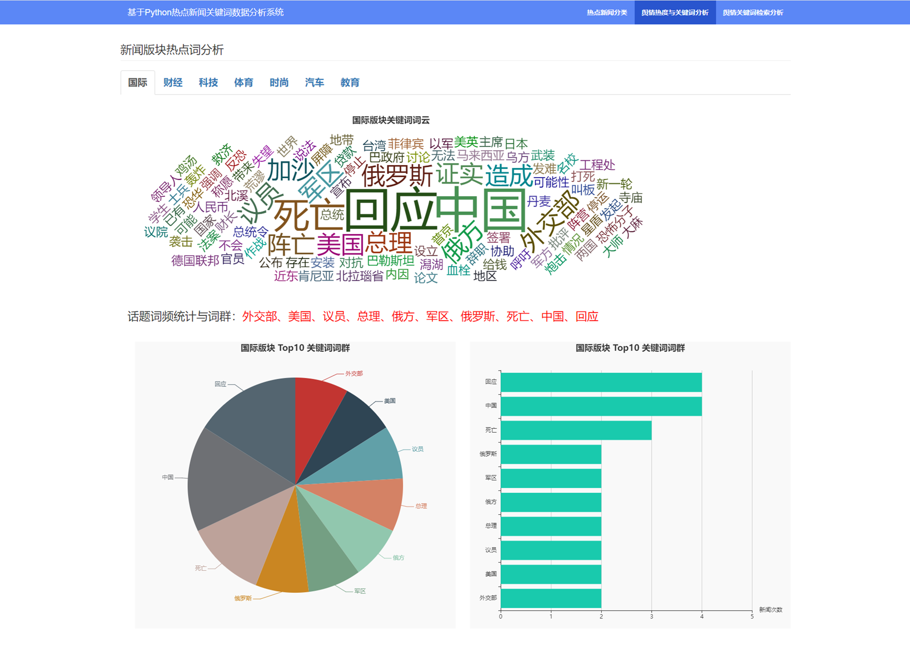Open the 财经 news tab
This screenshot has width=910, height=652.
pyautogui.click(x=173, y=83)
